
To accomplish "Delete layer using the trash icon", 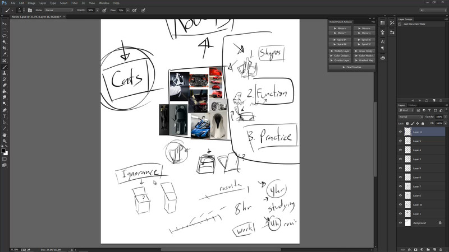I will click(441, 249).
